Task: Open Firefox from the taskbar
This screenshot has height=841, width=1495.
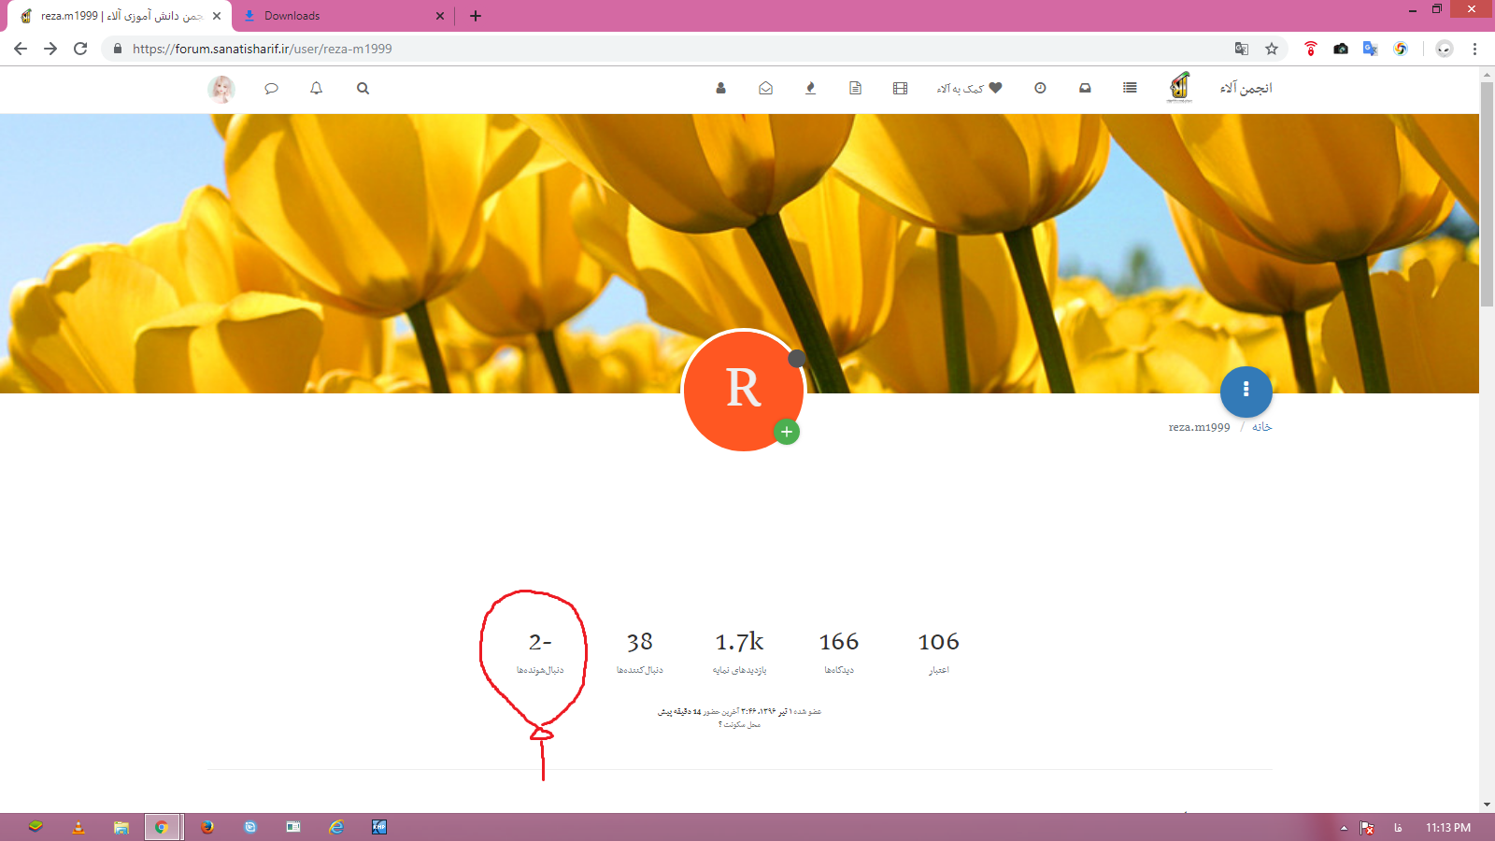Action: coord(207,827)
